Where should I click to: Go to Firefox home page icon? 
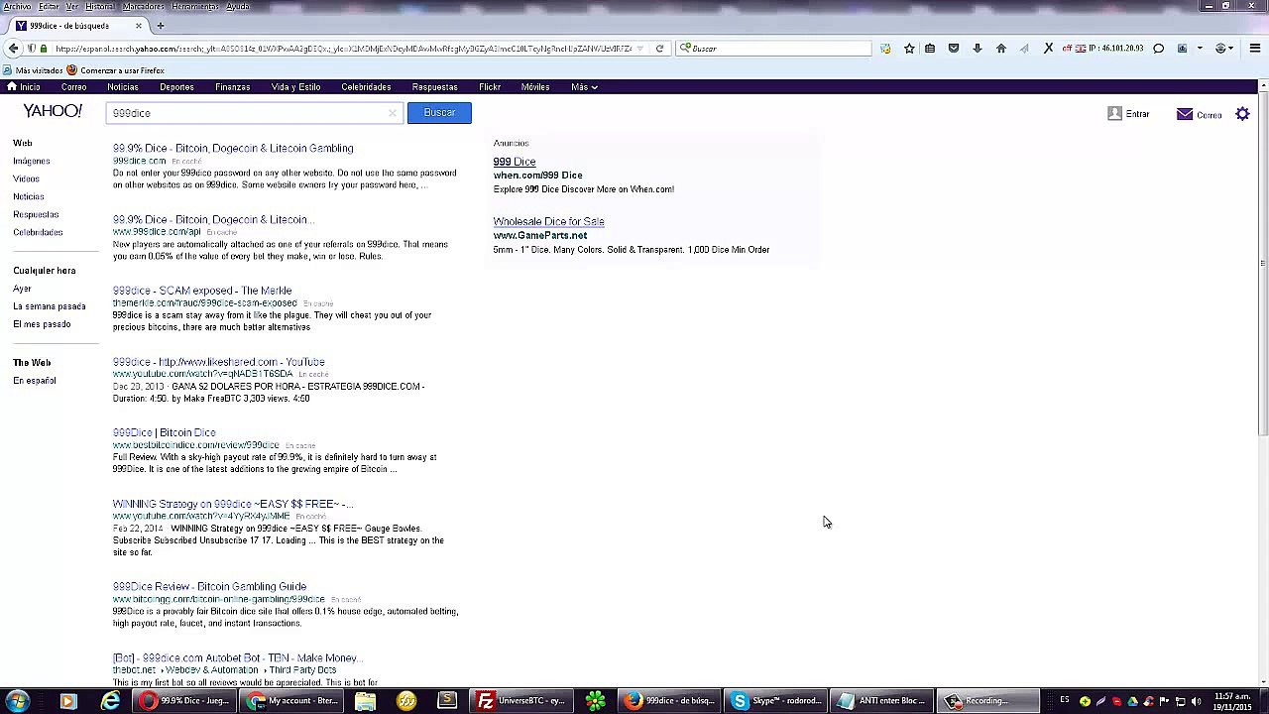point(1001,49)
